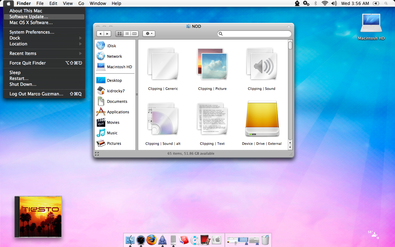Click the Tiësto album cover on desktop

[x=38, y=217]
